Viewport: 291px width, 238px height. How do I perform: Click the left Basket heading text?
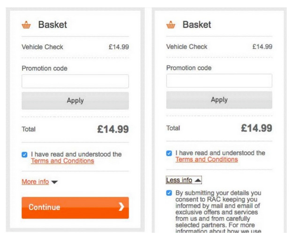click(53, 25)
